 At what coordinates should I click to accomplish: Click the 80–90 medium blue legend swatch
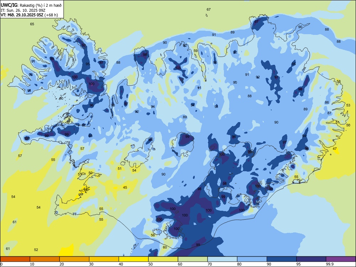(252, 259)
